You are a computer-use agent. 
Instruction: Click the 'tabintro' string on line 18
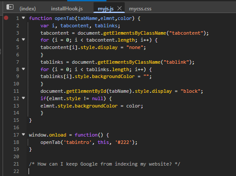click(78, 142)
